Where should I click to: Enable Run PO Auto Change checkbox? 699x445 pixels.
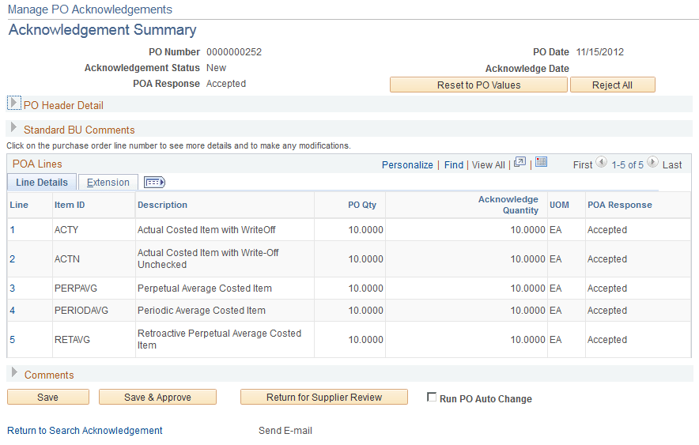point(432,397)
